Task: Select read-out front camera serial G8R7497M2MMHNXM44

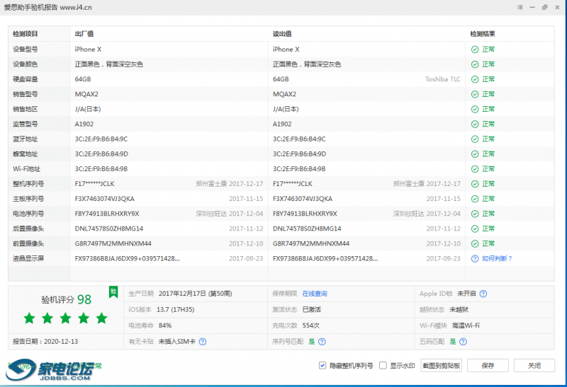Action: pos(311,243)
